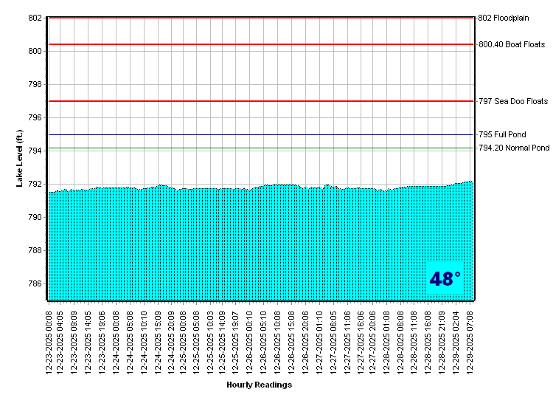Click the 48° temperature readout
The width and height of the screenshot is (553, 406).
tap(445, 279)
